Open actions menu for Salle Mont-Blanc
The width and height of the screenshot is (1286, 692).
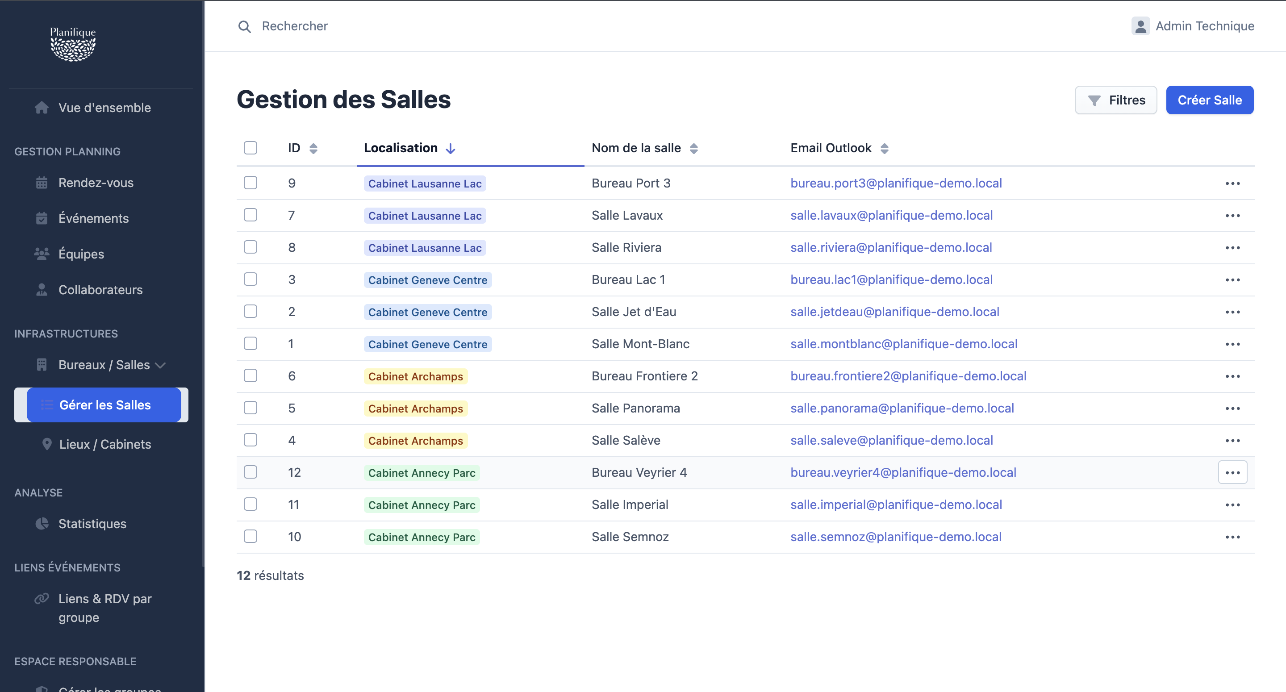[x=1232, y=344]
